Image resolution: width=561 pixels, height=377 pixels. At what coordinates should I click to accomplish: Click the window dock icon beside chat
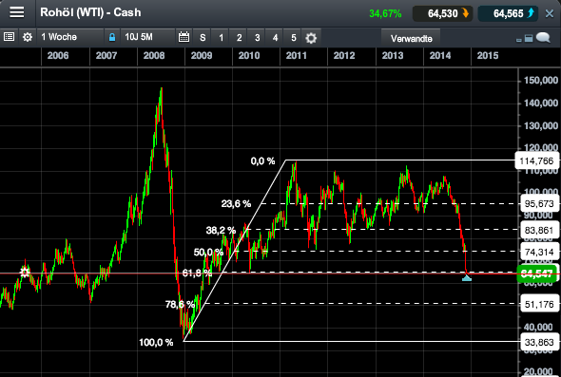pyautogui.click(x=529, y=38)
